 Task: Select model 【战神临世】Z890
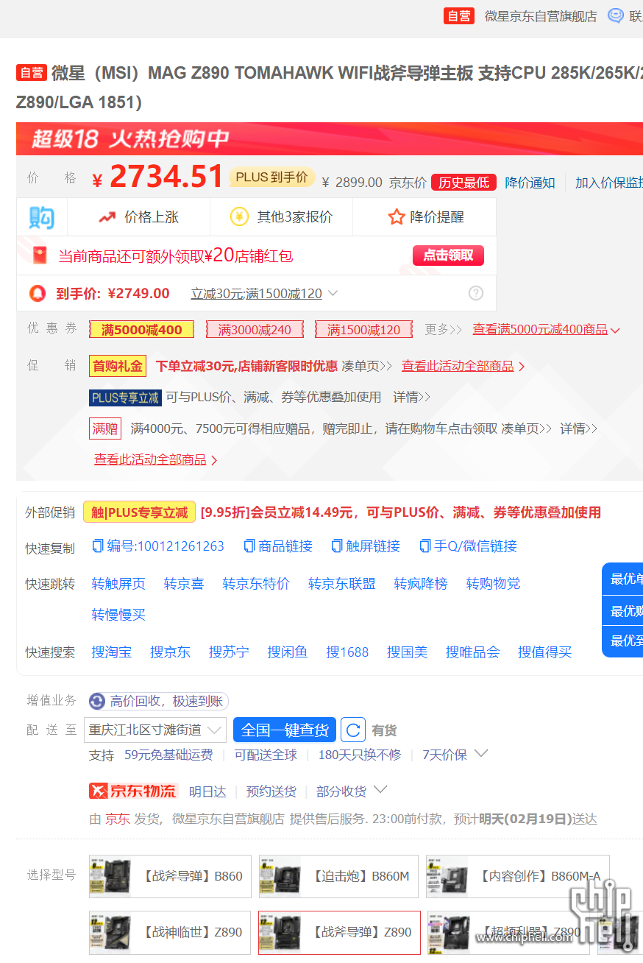click(x=170, y=932)
